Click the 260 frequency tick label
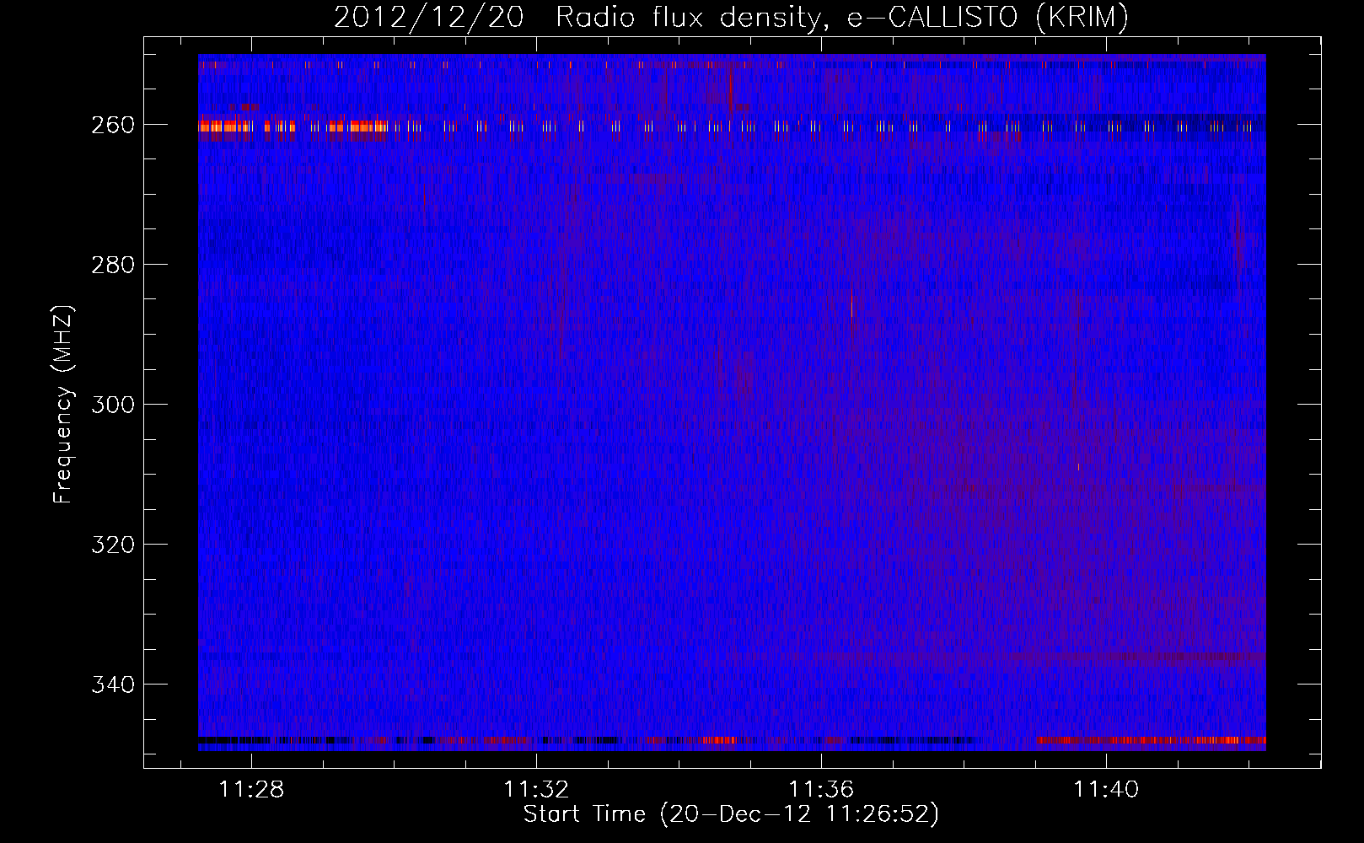The height and width of the screenshot is (843, 1364). pyautogui.click(x=113, y=125)
